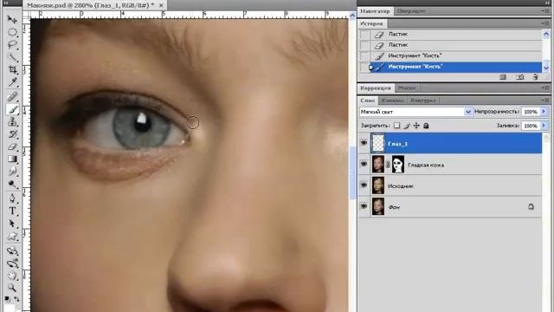Select the Elliptical Marquee tool
Image resolution: width=554 pixels, height=312 pixels.
tap(12, 32)
